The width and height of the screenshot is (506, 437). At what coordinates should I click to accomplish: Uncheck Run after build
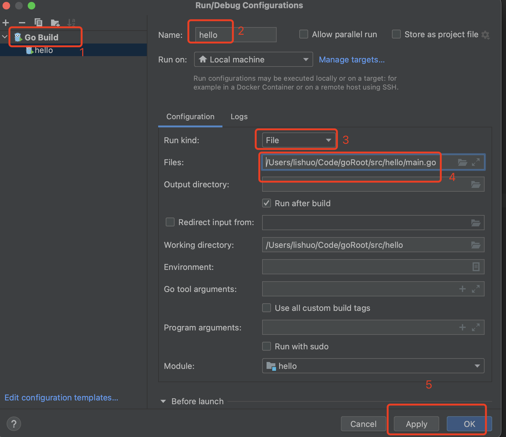point(267,203)
